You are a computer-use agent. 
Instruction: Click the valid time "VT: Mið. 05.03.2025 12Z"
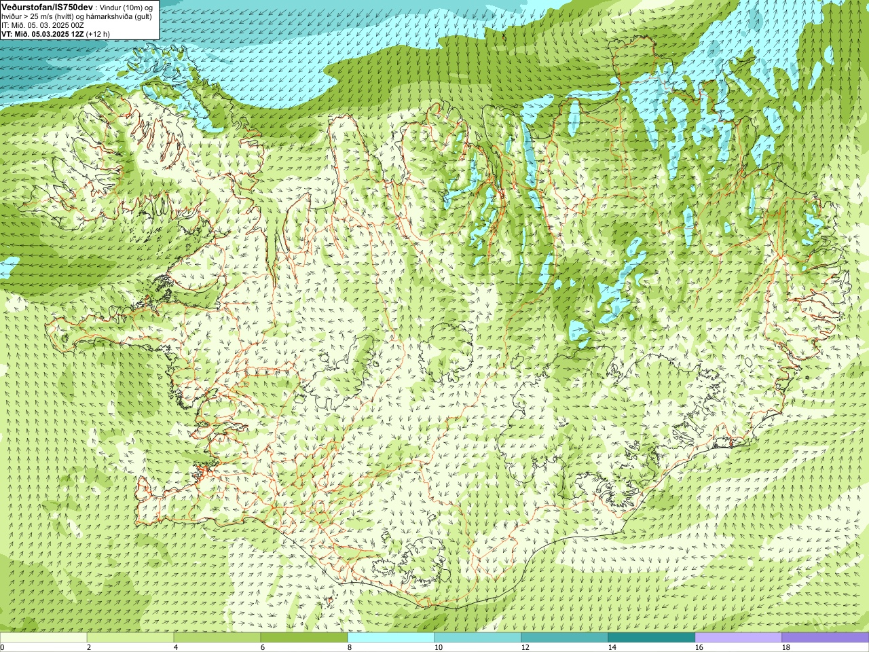pos(41,34)
